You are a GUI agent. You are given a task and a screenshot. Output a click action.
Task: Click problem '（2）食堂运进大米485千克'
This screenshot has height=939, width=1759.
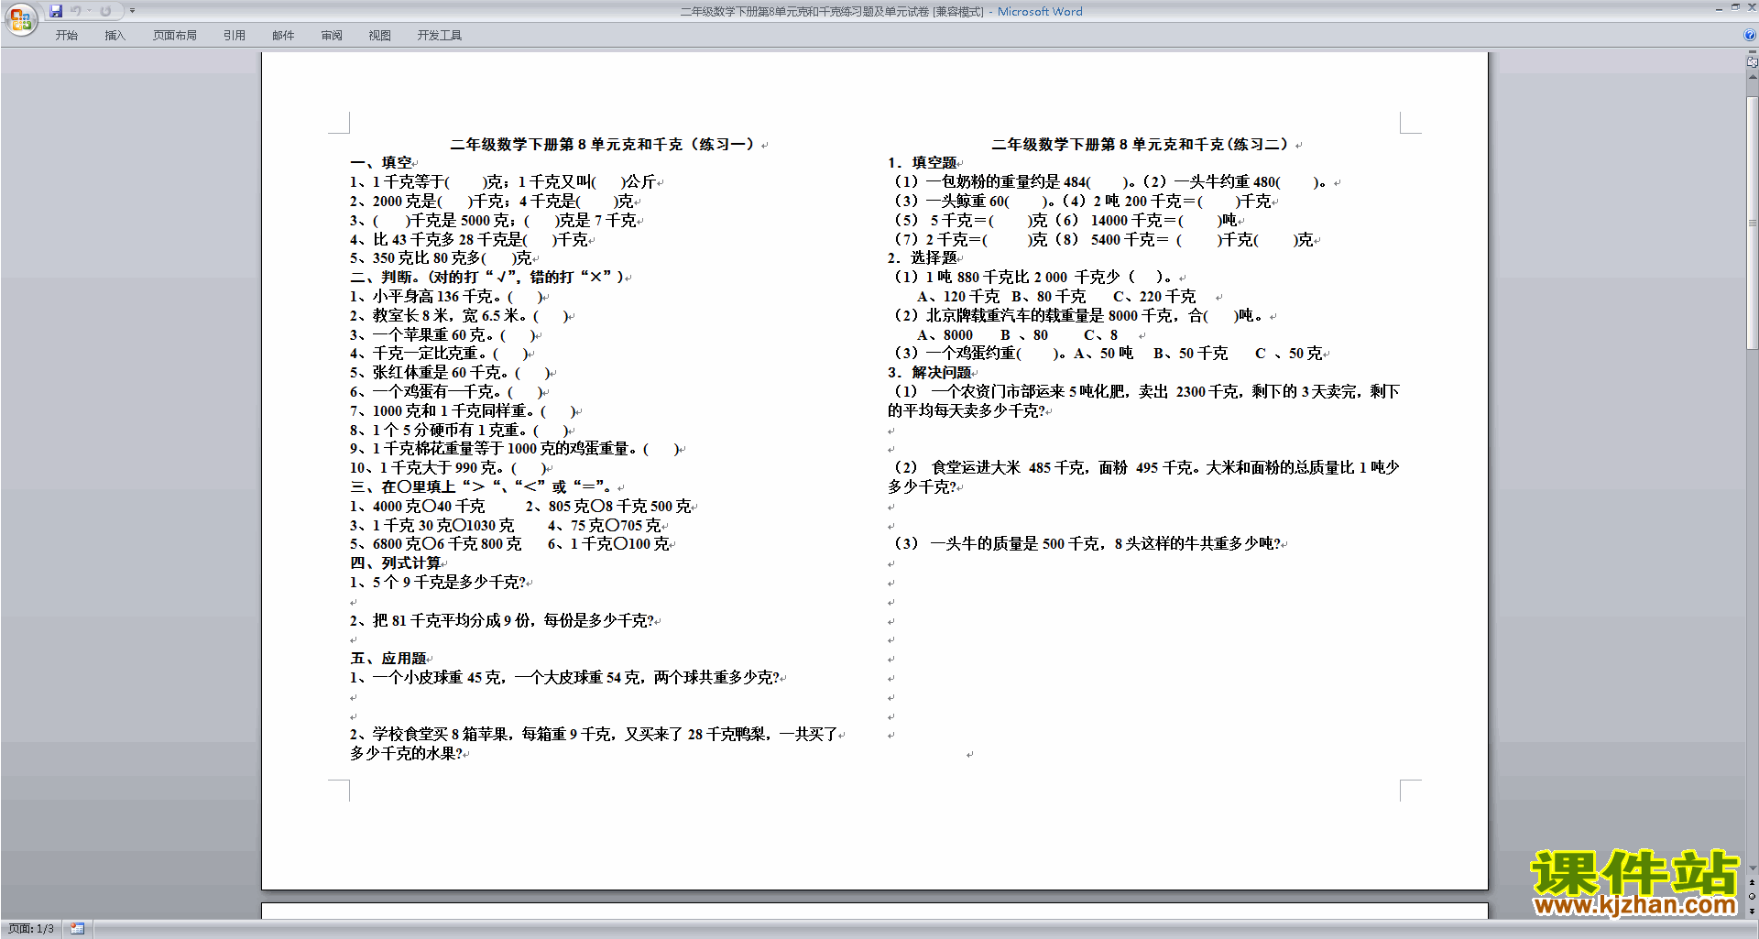[x=1143, y=477]
